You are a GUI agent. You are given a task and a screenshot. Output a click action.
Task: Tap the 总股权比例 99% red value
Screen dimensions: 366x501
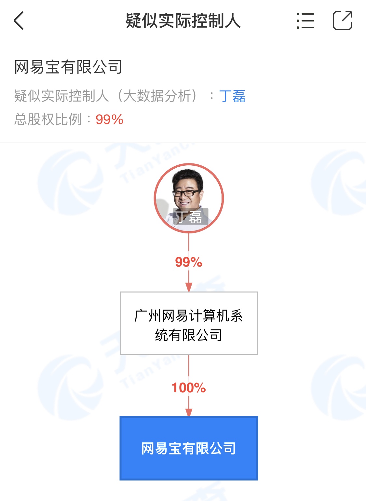click(109, 120)
